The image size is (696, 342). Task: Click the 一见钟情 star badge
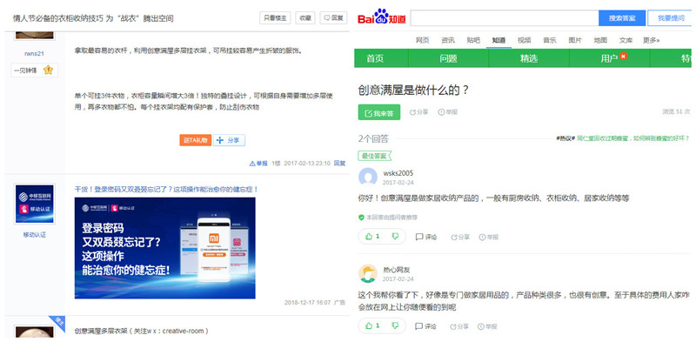pos(34,70)
